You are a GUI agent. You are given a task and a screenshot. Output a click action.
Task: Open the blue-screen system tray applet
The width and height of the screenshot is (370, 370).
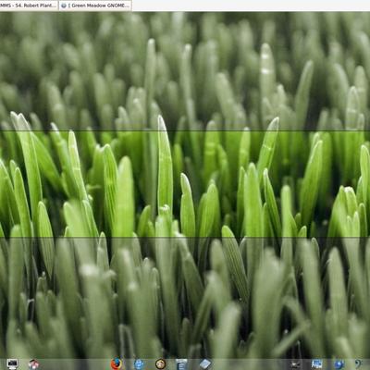(x=316, y=364)
